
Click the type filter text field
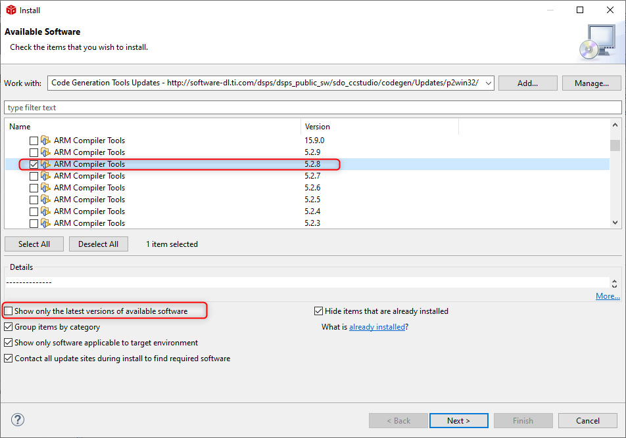coord(312,108)
